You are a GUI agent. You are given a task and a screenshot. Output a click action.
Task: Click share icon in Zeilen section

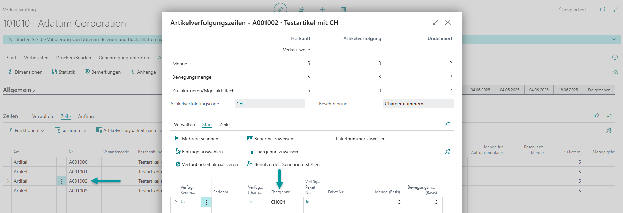(596, 116)
